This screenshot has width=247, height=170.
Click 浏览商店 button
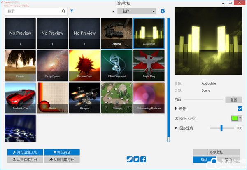click(x=61, y=152)
